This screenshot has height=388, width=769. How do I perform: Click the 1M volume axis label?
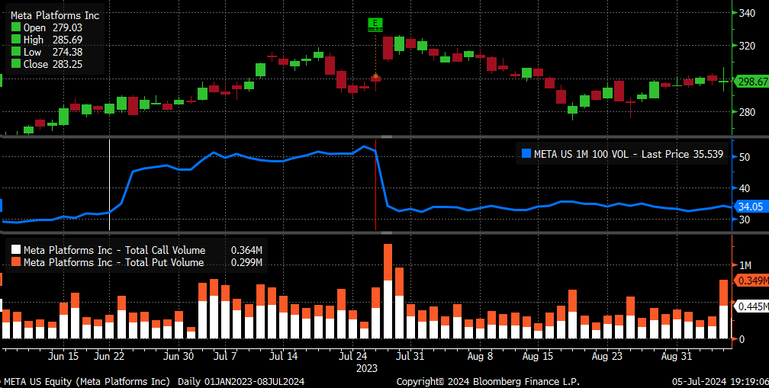(x=745, y=265)
